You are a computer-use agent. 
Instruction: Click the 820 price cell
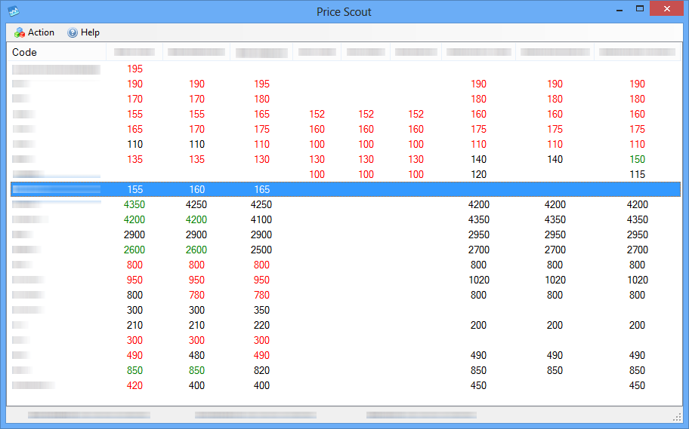(261, 370)
